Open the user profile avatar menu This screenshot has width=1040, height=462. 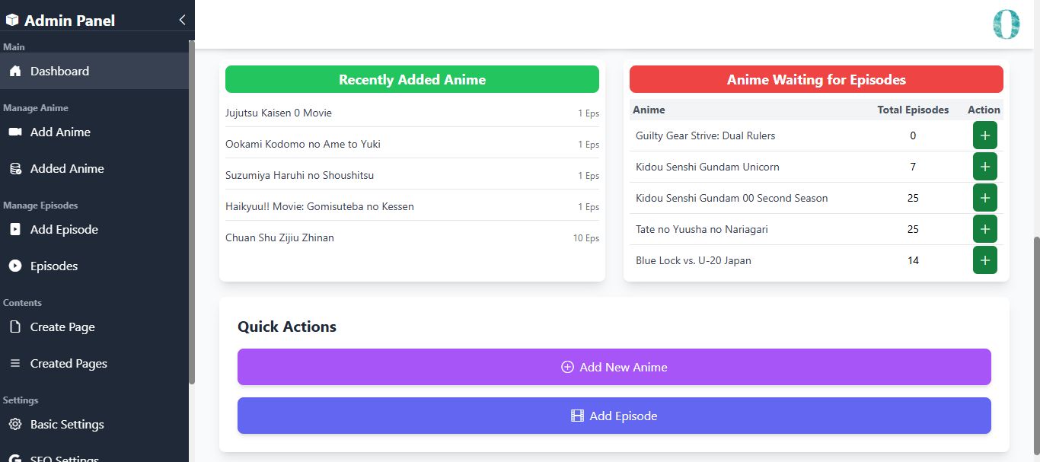1006,24
